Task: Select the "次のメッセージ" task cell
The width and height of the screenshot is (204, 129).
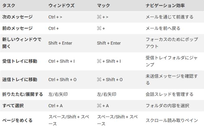Action: pos(18,17)
